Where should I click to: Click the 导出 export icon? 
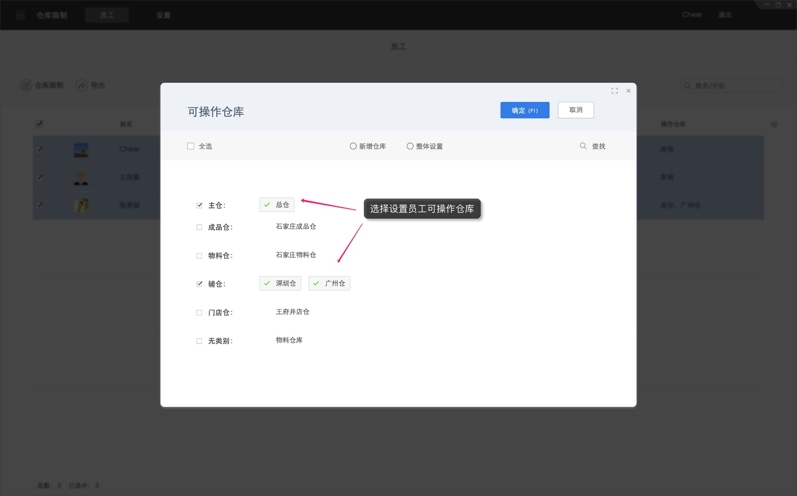click(x=82, y=85)
